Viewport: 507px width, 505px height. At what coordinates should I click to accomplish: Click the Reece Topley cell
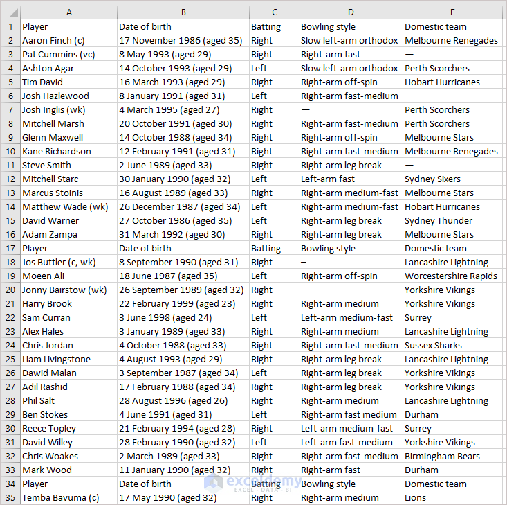click(68, 429)
